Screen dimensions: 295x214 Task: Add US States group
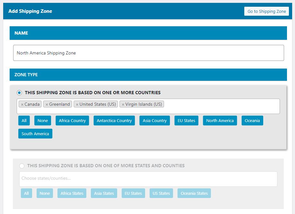(x=161, y=193)
